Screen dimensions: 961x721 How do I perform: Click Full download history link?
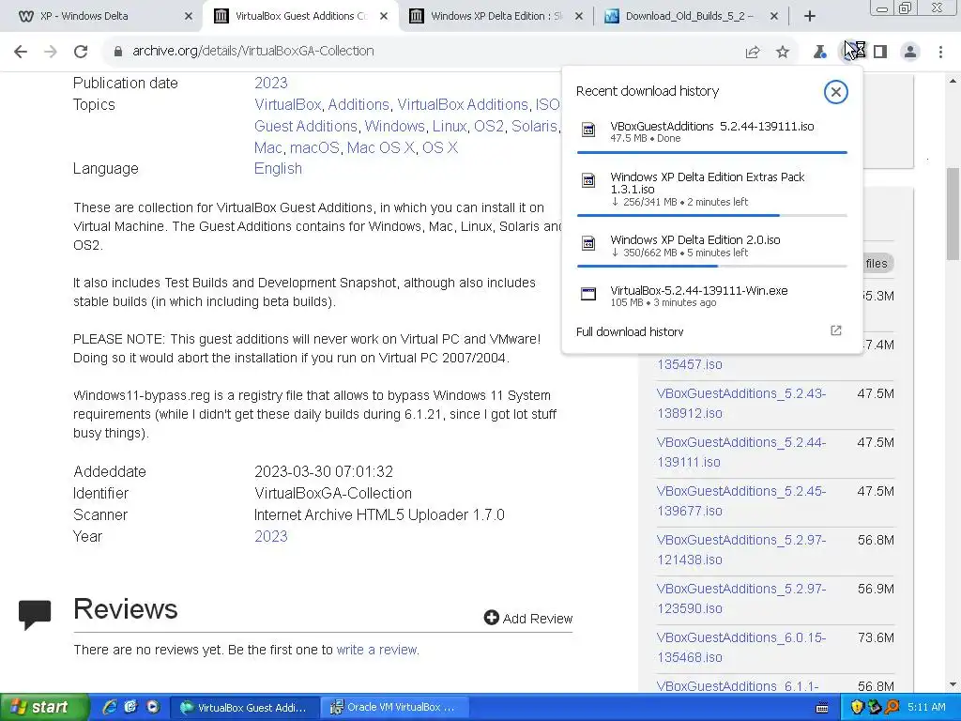tap(630, 331)
